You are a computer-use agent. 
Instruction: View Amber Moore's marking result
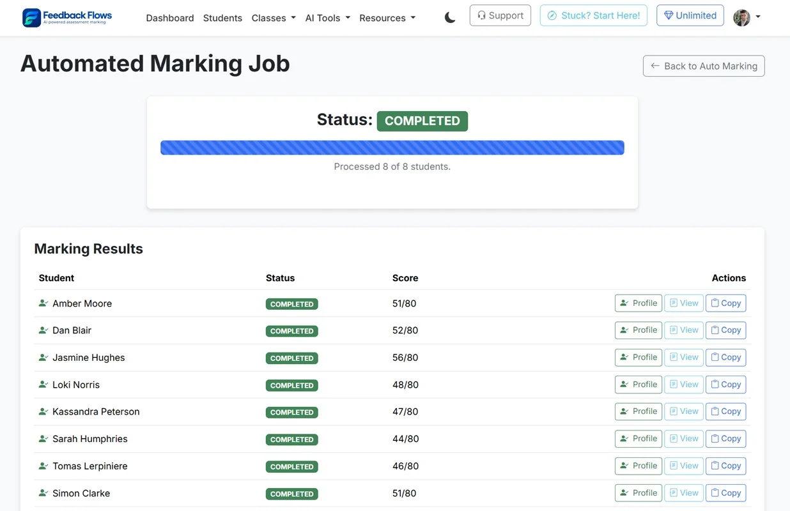pyautogui.click(x=684, y=303)
